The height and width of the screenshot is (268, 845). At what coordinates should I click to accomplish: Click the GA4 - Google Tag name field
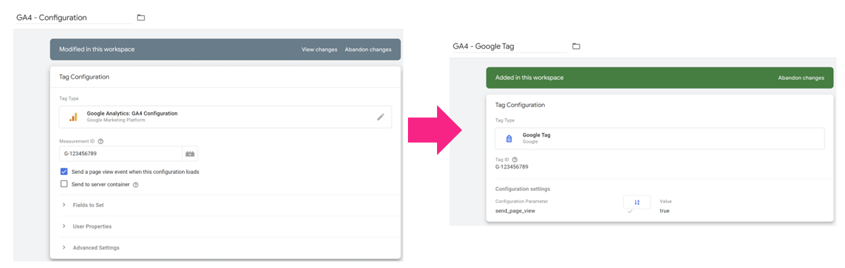pos(509,47)
